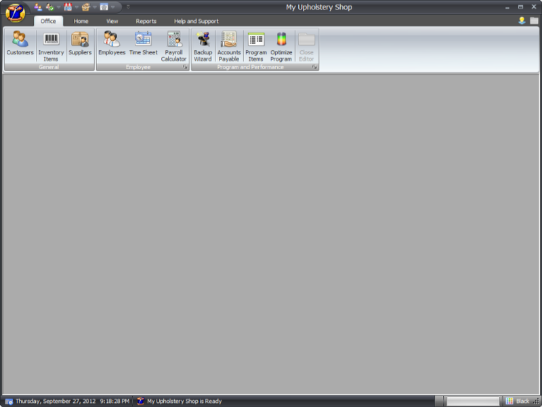Viewport: 542px width, 407px height.
Task: Open Employee group dialog launcher
Action: pyautogui.click(x=185, y=67)
